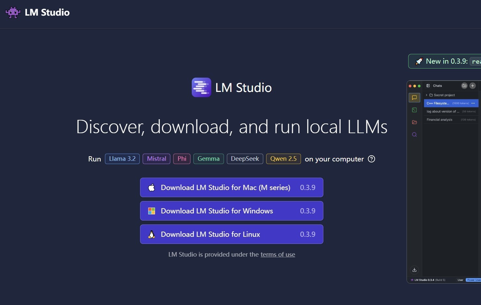Create new chat with plus icon
This screenshot has height=305, width=481.
click(473, 86)
